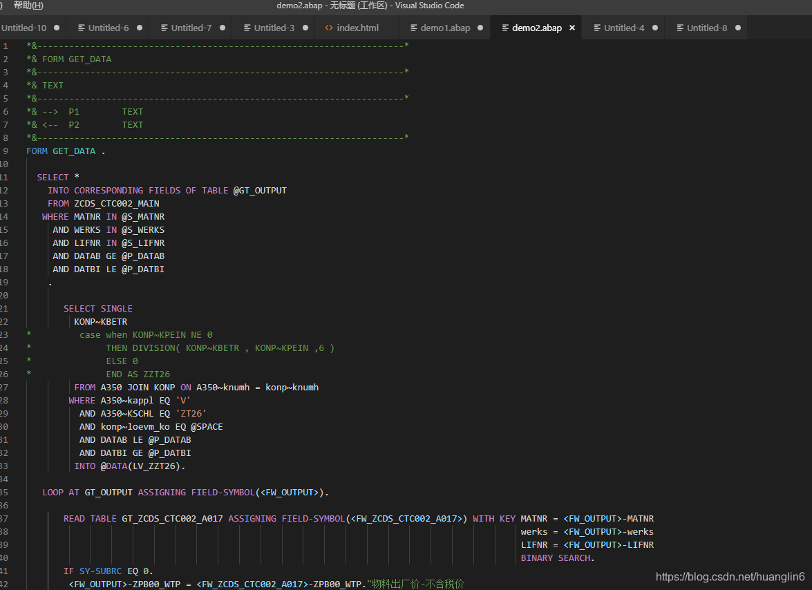
Task: Click '@S_MATNR' in the WHERE clause
Action: click(x=143, y=217)
